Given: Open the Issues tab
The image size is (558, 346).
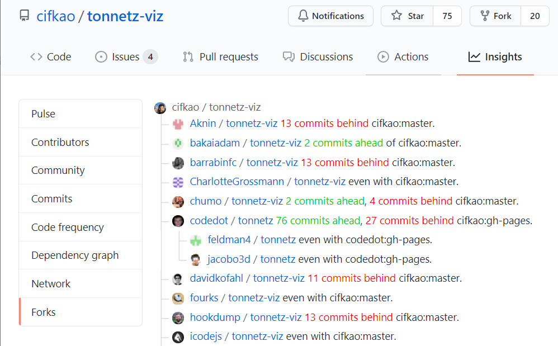Looking at the screenshot, I should point(126,57).
